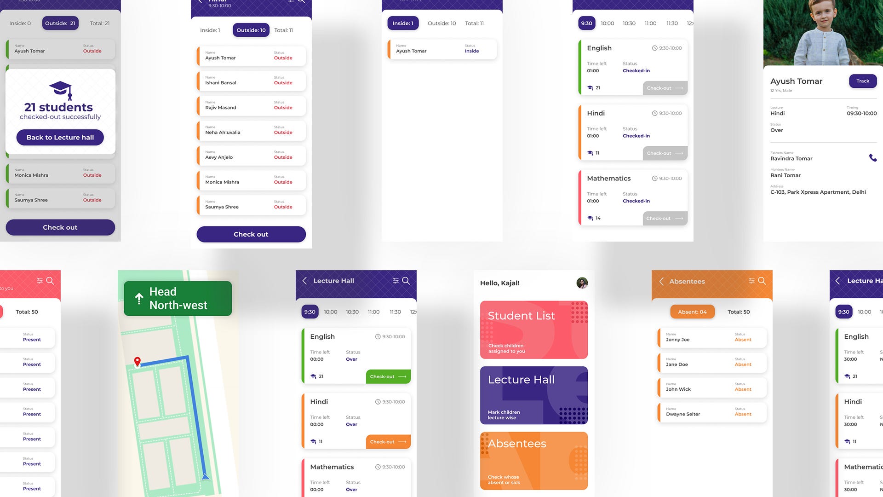Click the Track button for Ayush Tomar
This screenshot has width=883, height=497.
click(x=862, y=81)
